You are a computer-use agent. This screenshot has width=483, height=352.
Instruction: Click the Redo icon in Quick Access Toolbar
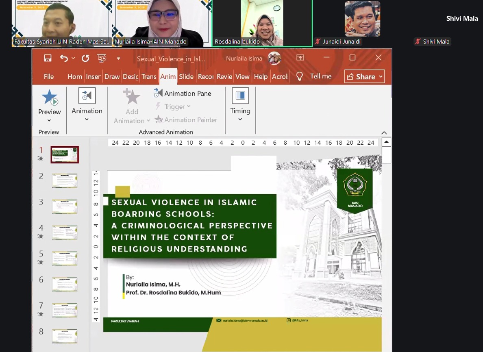[x=85, y=58]
